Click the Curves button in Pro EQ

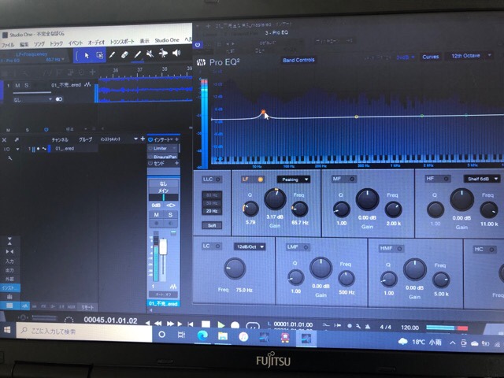pyautogui.click(x=431, y=57)
